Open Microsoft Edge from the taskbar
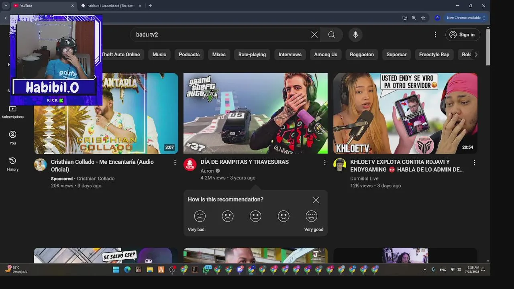The height and width of the screenshot is (289, 514). coord(127,270)
